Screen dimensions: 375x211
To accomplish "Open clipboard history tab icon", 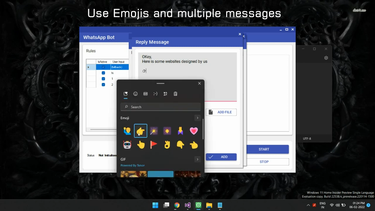I will [x=175, y=94].
